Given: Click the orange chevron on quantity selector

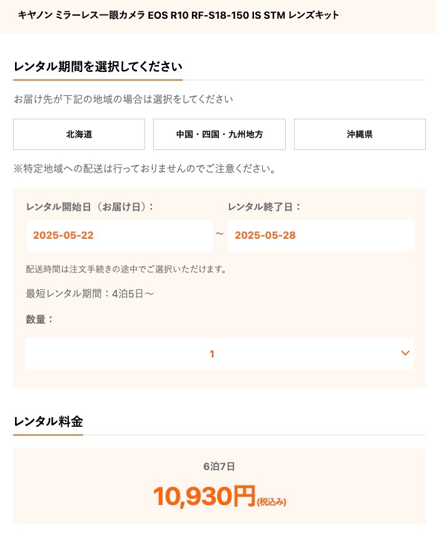Looking at the screenshot, I should click(x=405, y=353).
